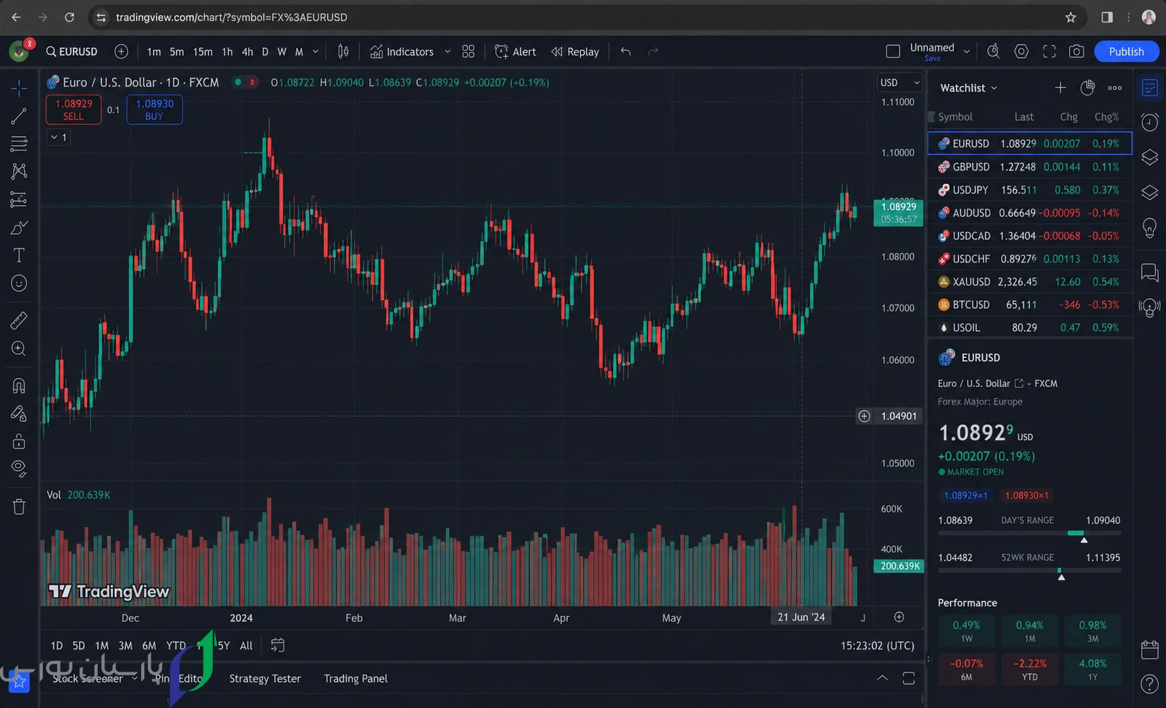
Task: Open the Strategy Tester tab
Action: [x=265, y=678]
